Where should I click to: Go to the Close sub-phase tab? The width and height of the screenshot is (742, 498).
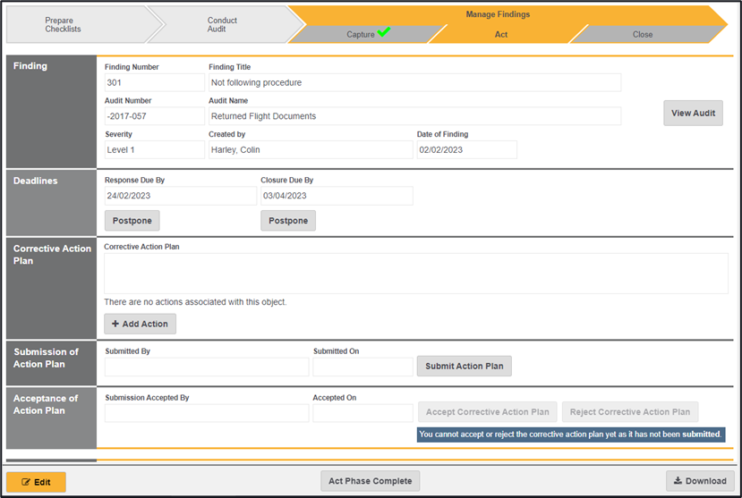(x=642, y=35)
